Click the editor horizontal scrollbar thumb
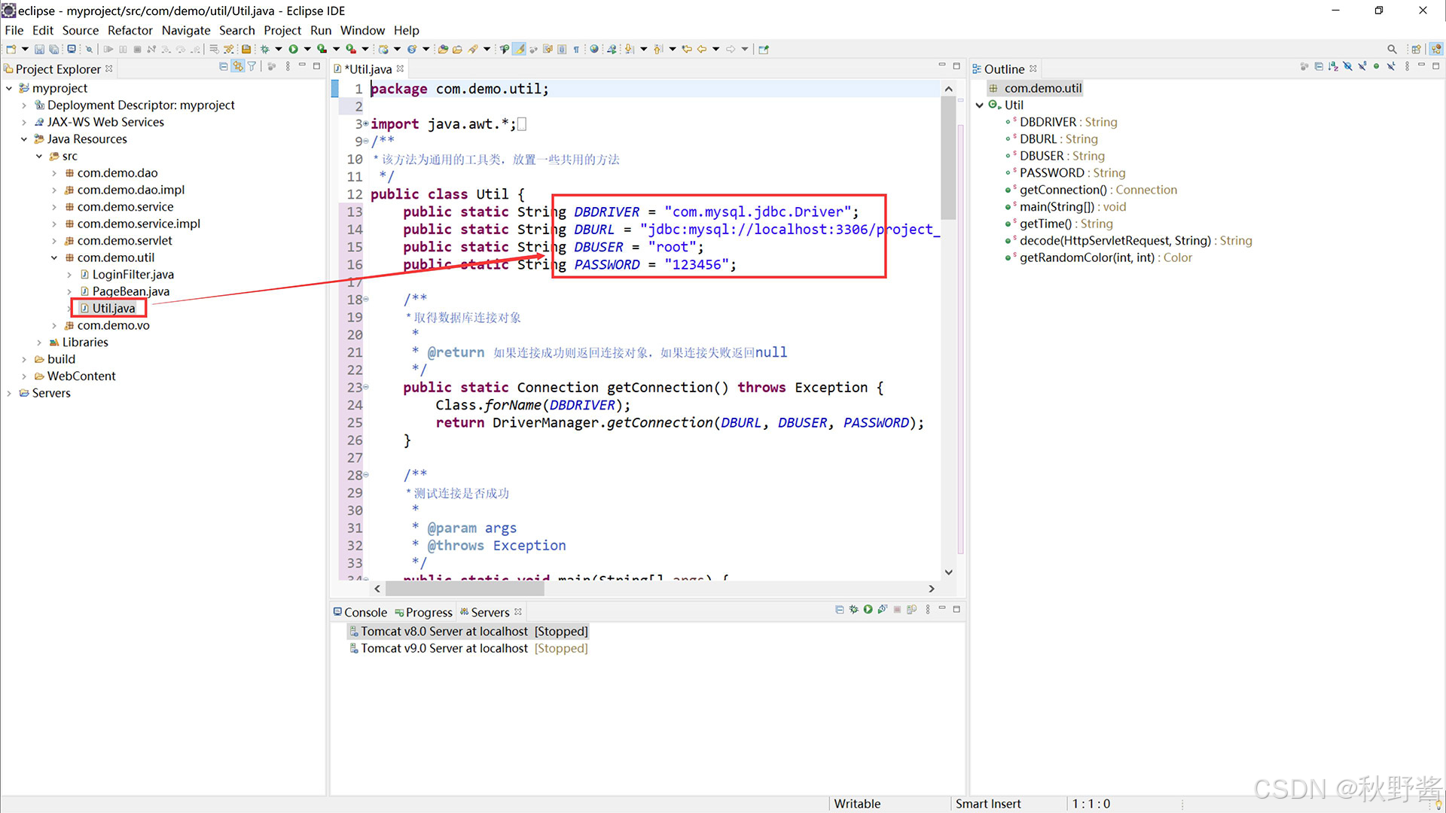 (464, 589)
